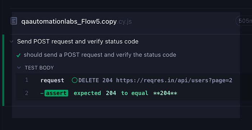Screen dimensions: 252x130
Task: Collapse the Send POST request suite chevron
Action: coord(12,42)
